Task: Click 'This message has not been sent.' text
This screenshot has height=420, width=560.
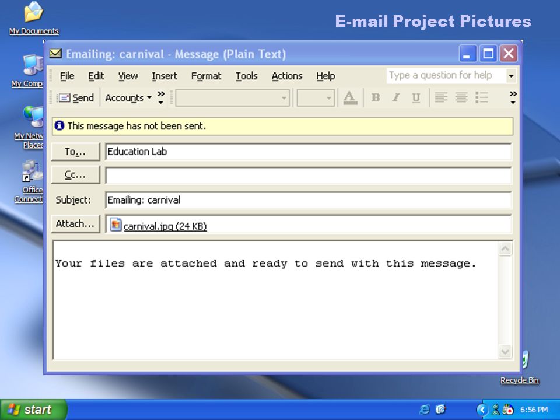Action: [136, 126]
